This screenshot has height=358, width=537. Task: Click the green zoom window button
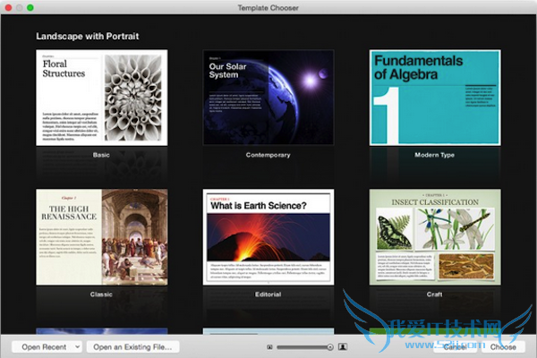click(30, 6)
